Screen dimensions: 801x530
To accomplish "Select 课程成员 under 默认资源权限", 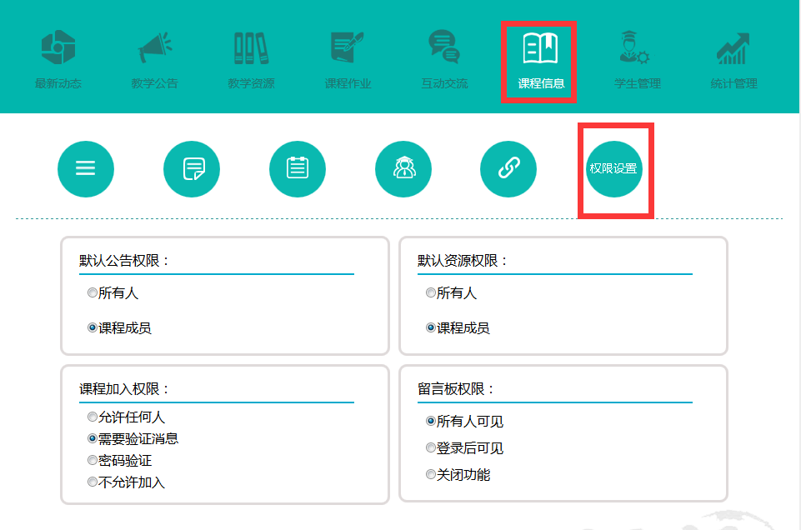I will (x=431, y=328).
